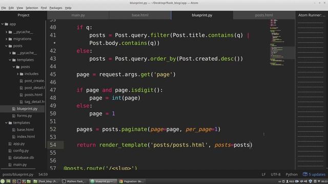
Task: Open post_create file in tree
Action: coord(34,81)
